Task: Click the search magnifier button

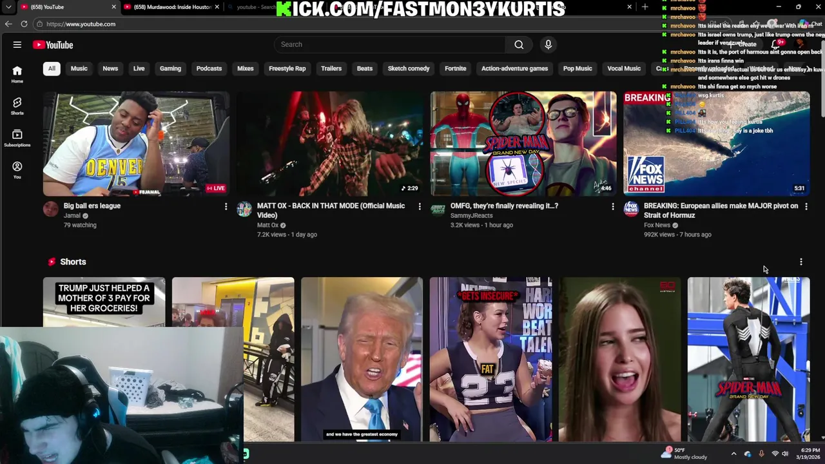Action: point(519,44)
